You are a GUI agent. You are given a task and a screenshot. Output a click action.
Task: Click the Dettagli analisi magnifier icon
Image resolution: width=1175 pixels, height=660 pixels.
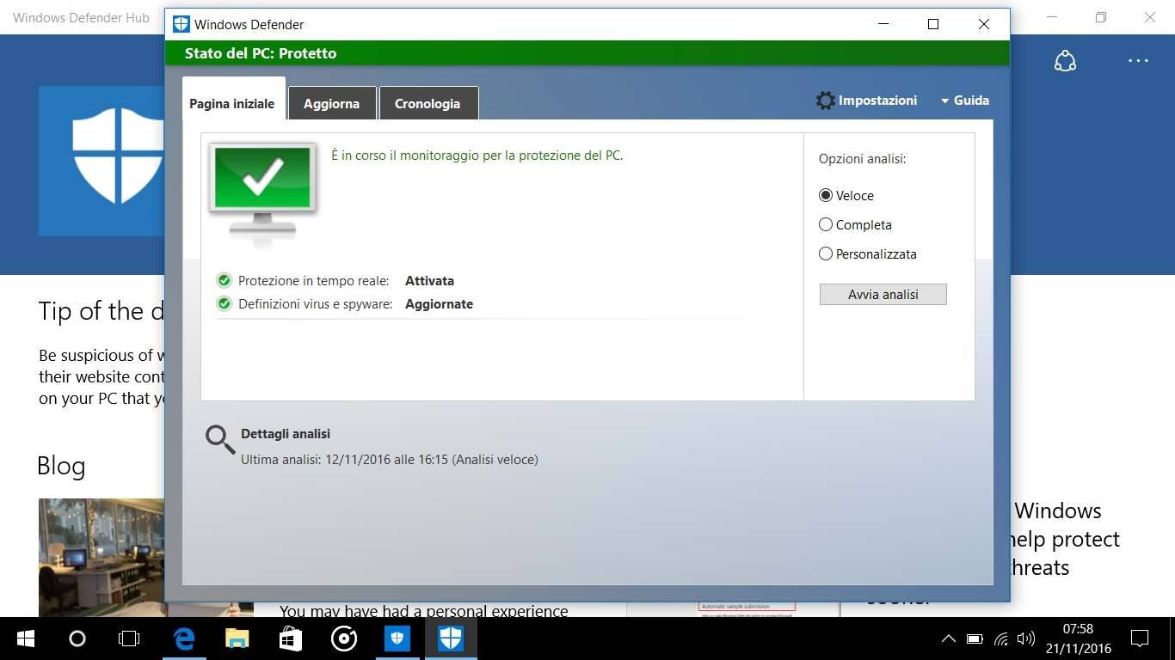(220, 439)
